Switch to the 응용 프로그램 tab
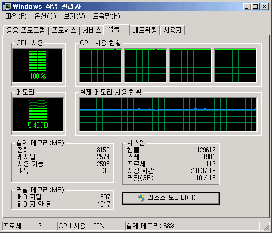This screenshot has height=233, width=272. (x=26, y=30)
